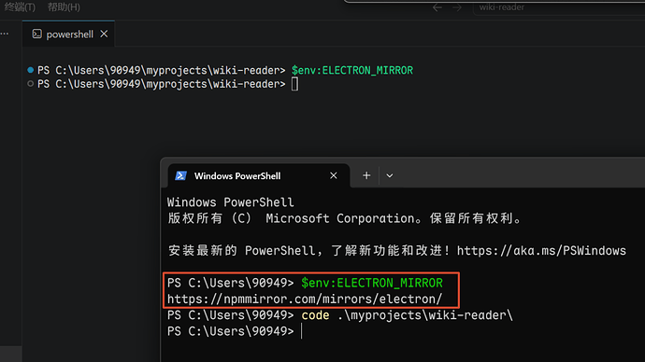
Task: Click the 'Windows PowerShell' header text line
Action: pyautogui.click(x=230, y=202)
